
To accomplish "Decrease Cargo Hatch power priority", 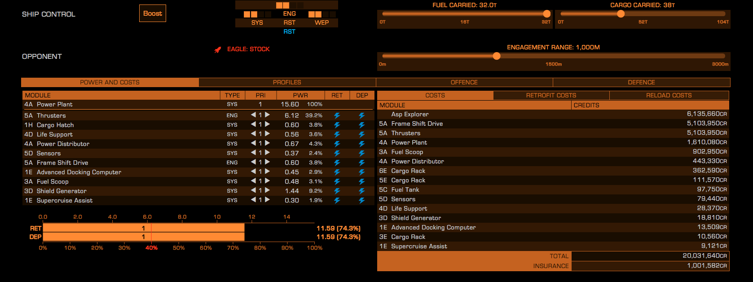I will [x=253, y=124].
